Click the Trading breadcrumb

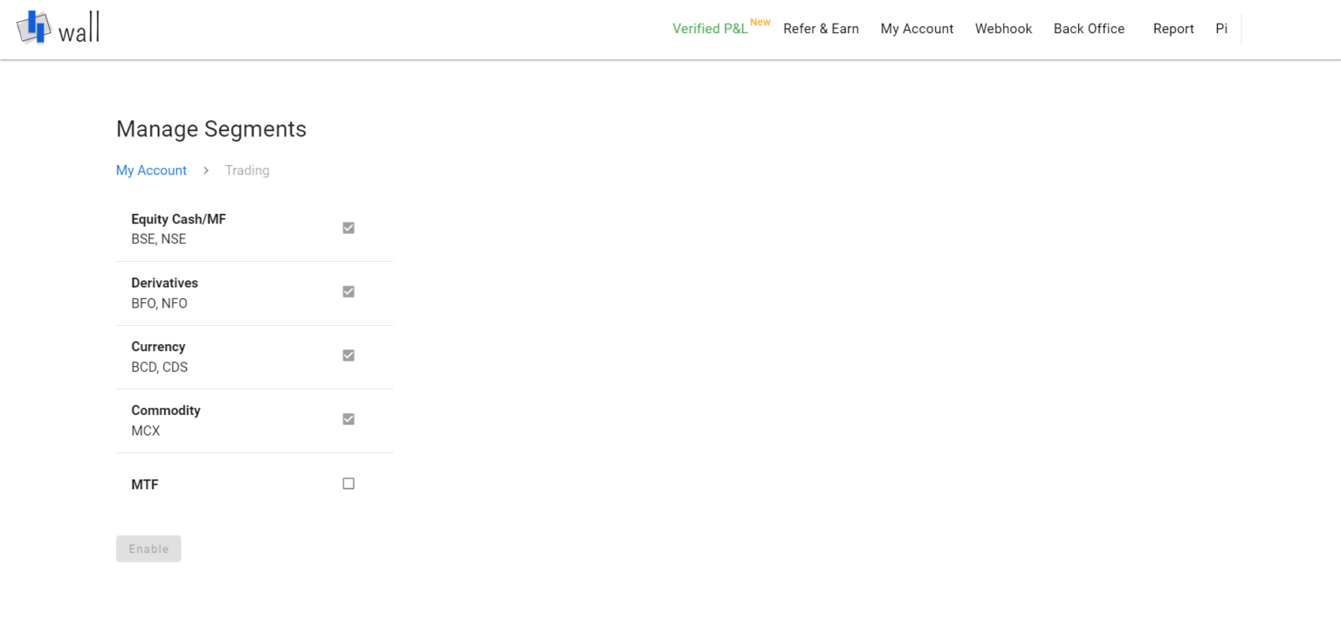click(247, 169)
